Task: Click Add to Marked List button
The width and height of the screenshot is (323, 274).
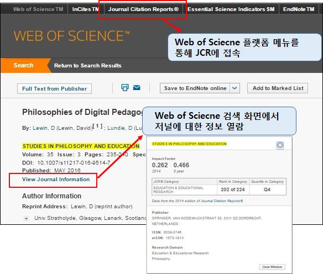Action: click(x=278, y=88)
